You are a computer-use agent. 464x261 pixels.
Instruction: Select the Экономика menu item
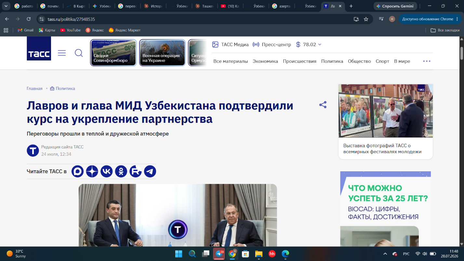coord(265,61)
